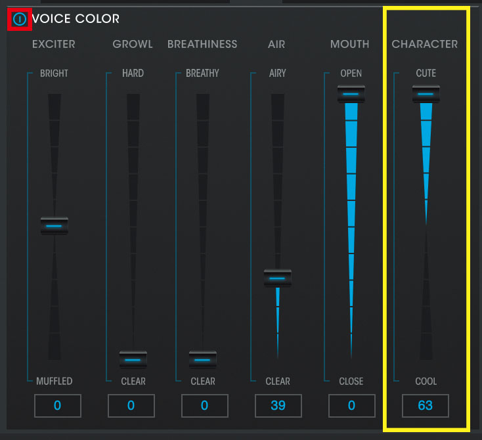Click the CLEAR label under Breathiness slider
The image size is (482, 440).
click(203, 382)
